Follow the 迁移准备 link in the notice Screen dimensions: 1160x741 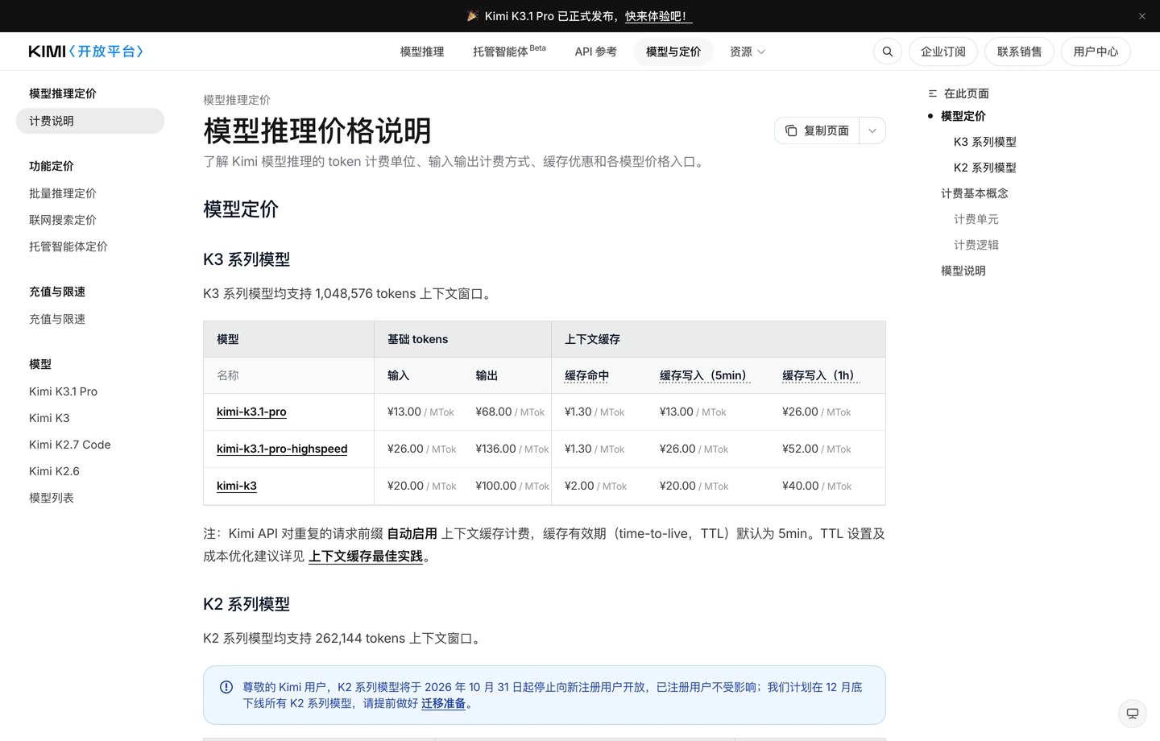click(x=444, y=703)
